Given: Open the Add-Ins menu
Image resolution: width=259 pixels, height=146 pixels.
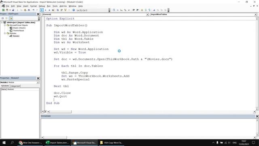Looking at the screenshot, I should pyautogui.click(x=63, y=6).
